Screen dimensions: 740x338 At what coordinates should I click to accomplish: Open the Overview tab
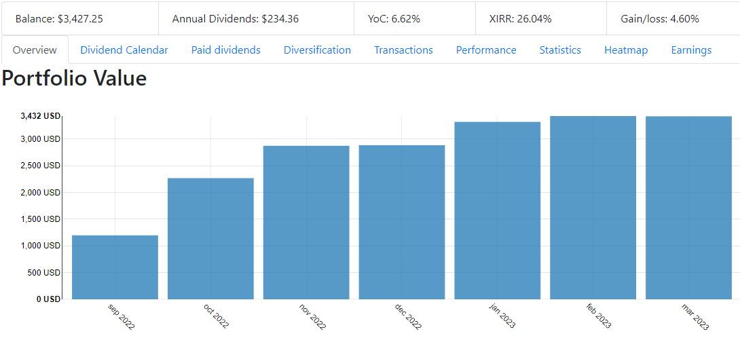pos(35,50)
